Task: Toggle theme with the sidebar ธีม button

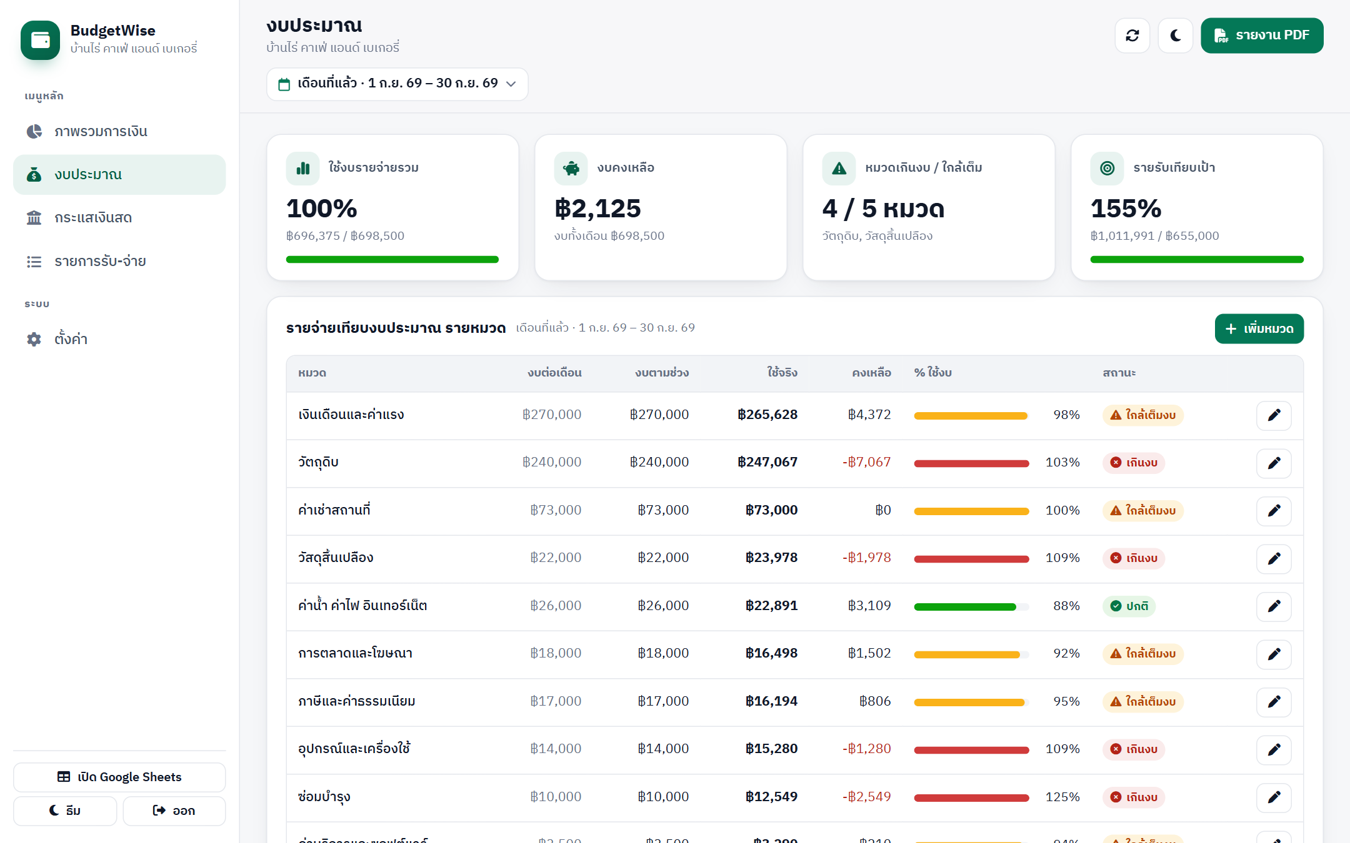Action: coord(65,811)
